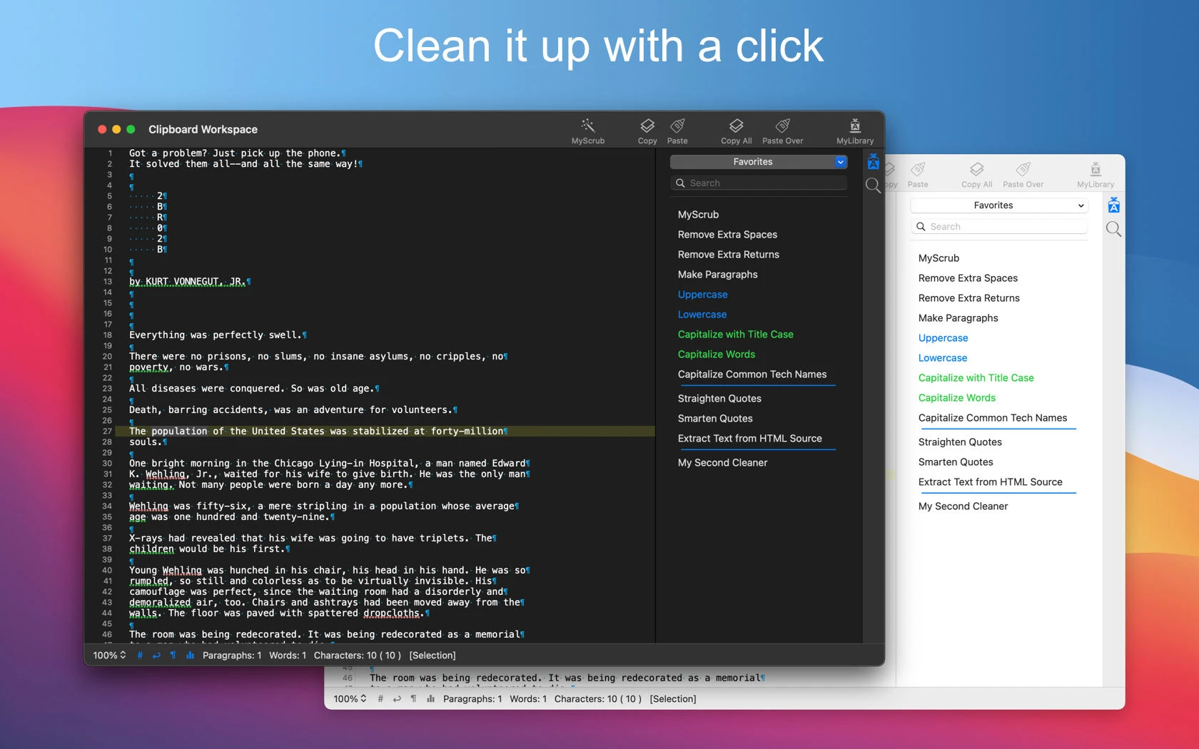
Task: Choose Capitalize with Title Case in the dark list
Action: pos(735,335)
